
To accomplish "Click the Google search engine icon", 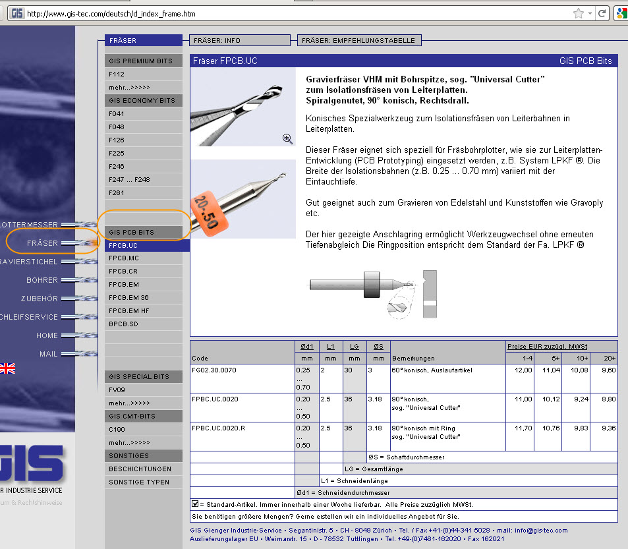I will pos(621,14).
